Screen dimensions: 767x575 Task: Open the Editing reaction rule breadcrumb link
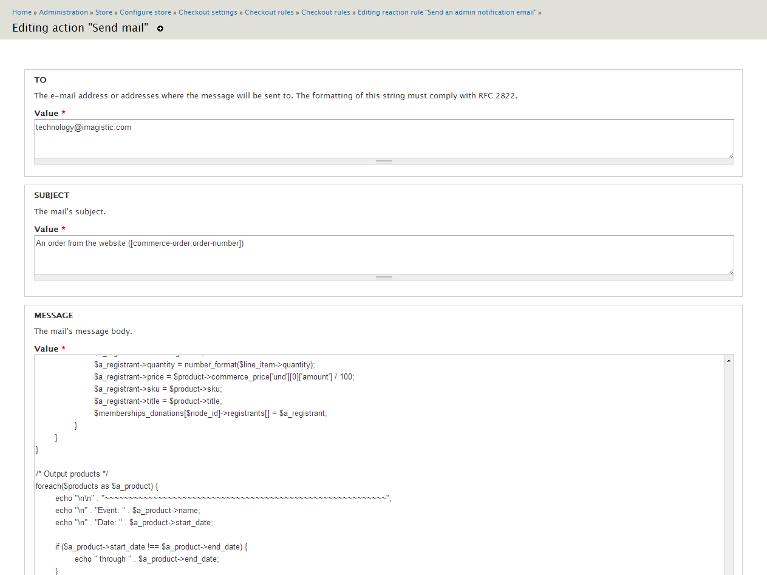(x=447, y=12)
